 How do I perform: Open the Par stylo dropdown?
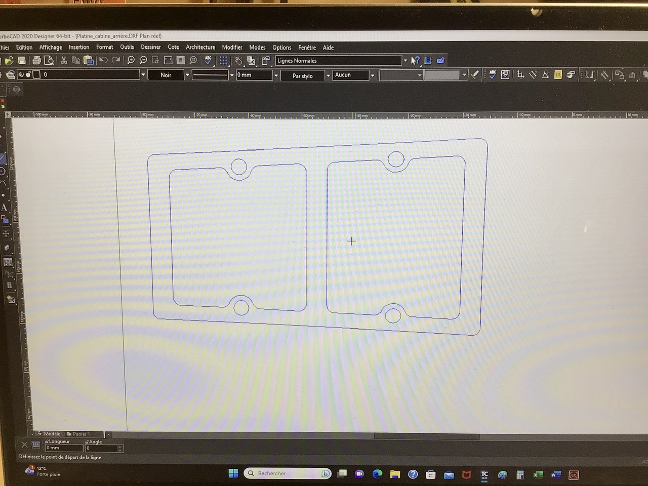pyautogui.click(x=328, y=75)
